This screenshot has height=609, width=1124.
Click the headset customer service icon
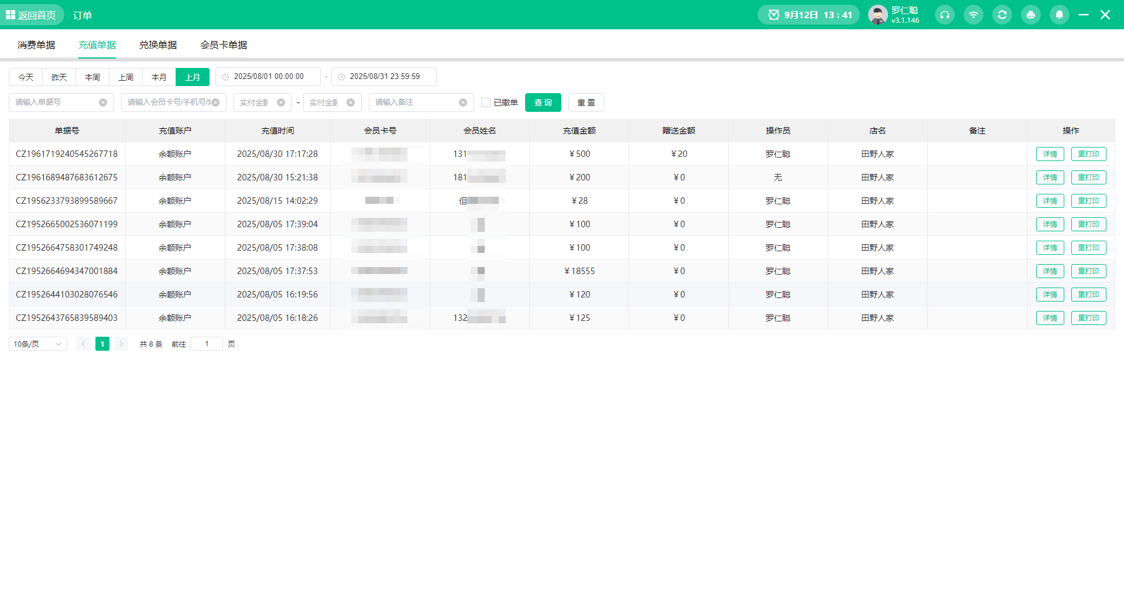tap(944, 15)
